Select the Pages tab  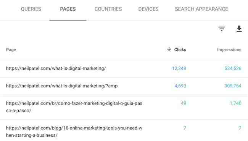[x=68, y=9]
